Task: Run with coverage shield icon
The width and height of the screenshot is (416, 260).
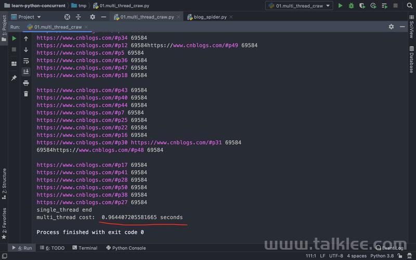Action: [x=362, y=6]
